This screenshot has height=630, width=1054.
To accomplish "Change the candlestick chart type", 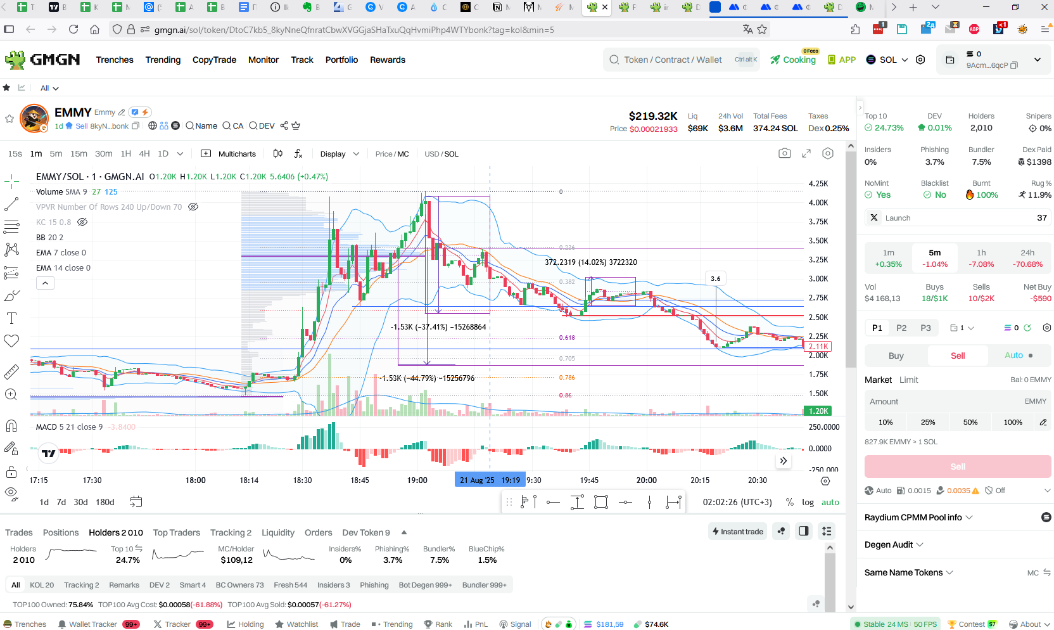I will click(x=278, y=153).
